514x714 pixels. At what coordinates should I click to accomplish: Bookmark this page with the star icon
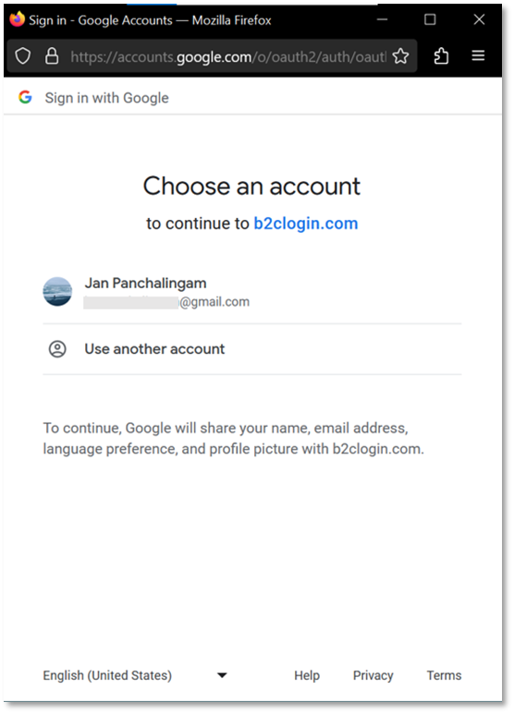tap(400, 56)
